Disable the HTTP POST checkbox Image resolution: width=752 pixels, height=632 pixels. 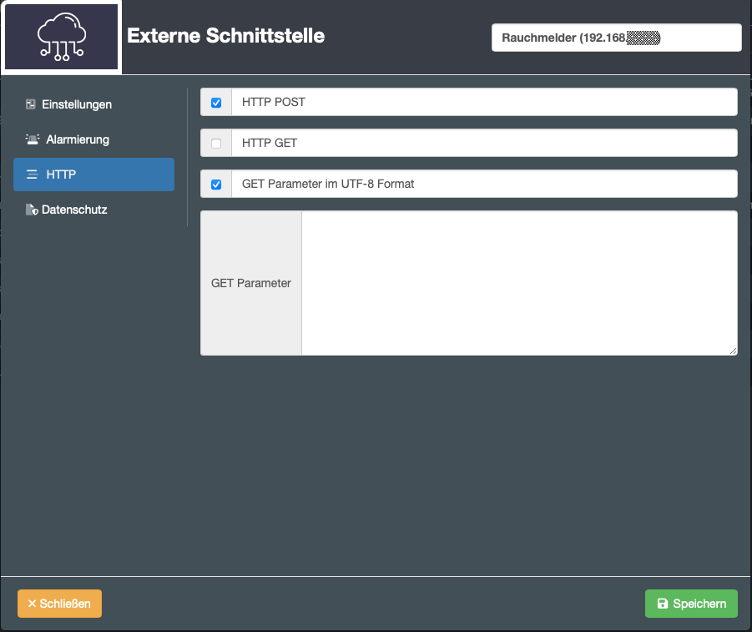[x=216, y=103]
